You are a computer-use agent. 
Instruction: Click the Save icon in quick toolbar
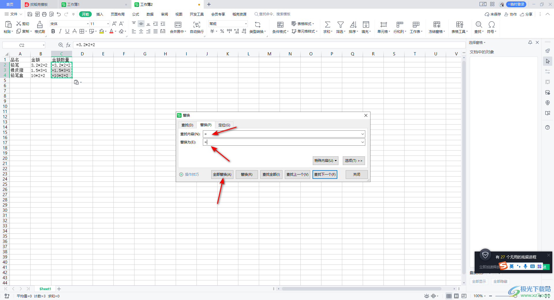click(x=30, y=14)
